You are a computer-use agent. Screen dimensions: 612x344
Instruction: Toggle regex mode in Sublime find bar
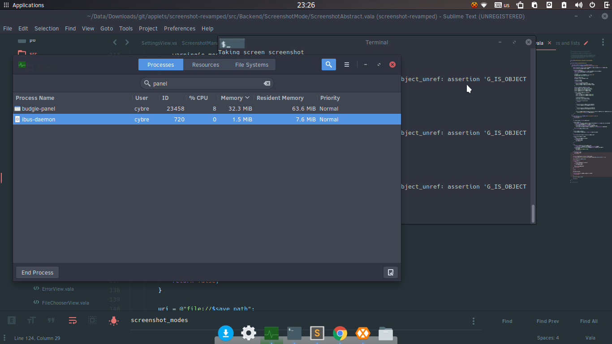pyautogui.click(x=12, y=320)
